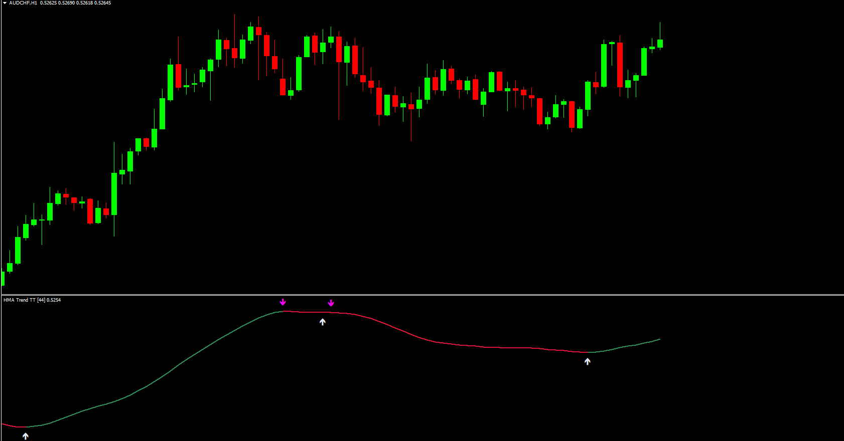This screenshot has height=441, width=844.
Task: Click the rightmost magenta down arrow signal
Action: 331,303
